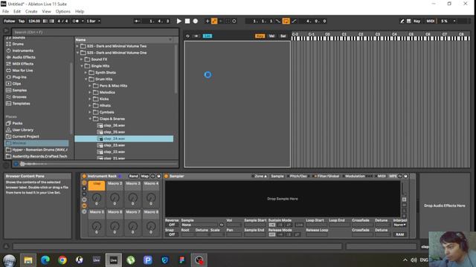476x267 pixels.
Task: Open the File menu
Action: pyautogui.click(x=5, y=11)
